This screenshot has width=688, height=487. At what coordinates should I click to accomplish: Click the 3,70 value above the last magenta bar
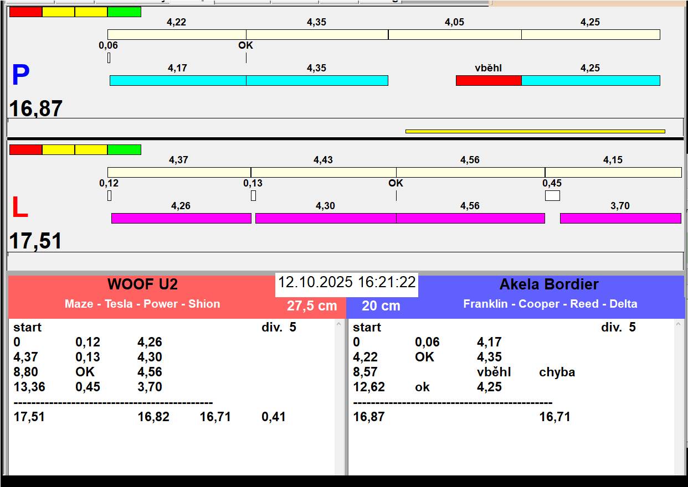620,206
